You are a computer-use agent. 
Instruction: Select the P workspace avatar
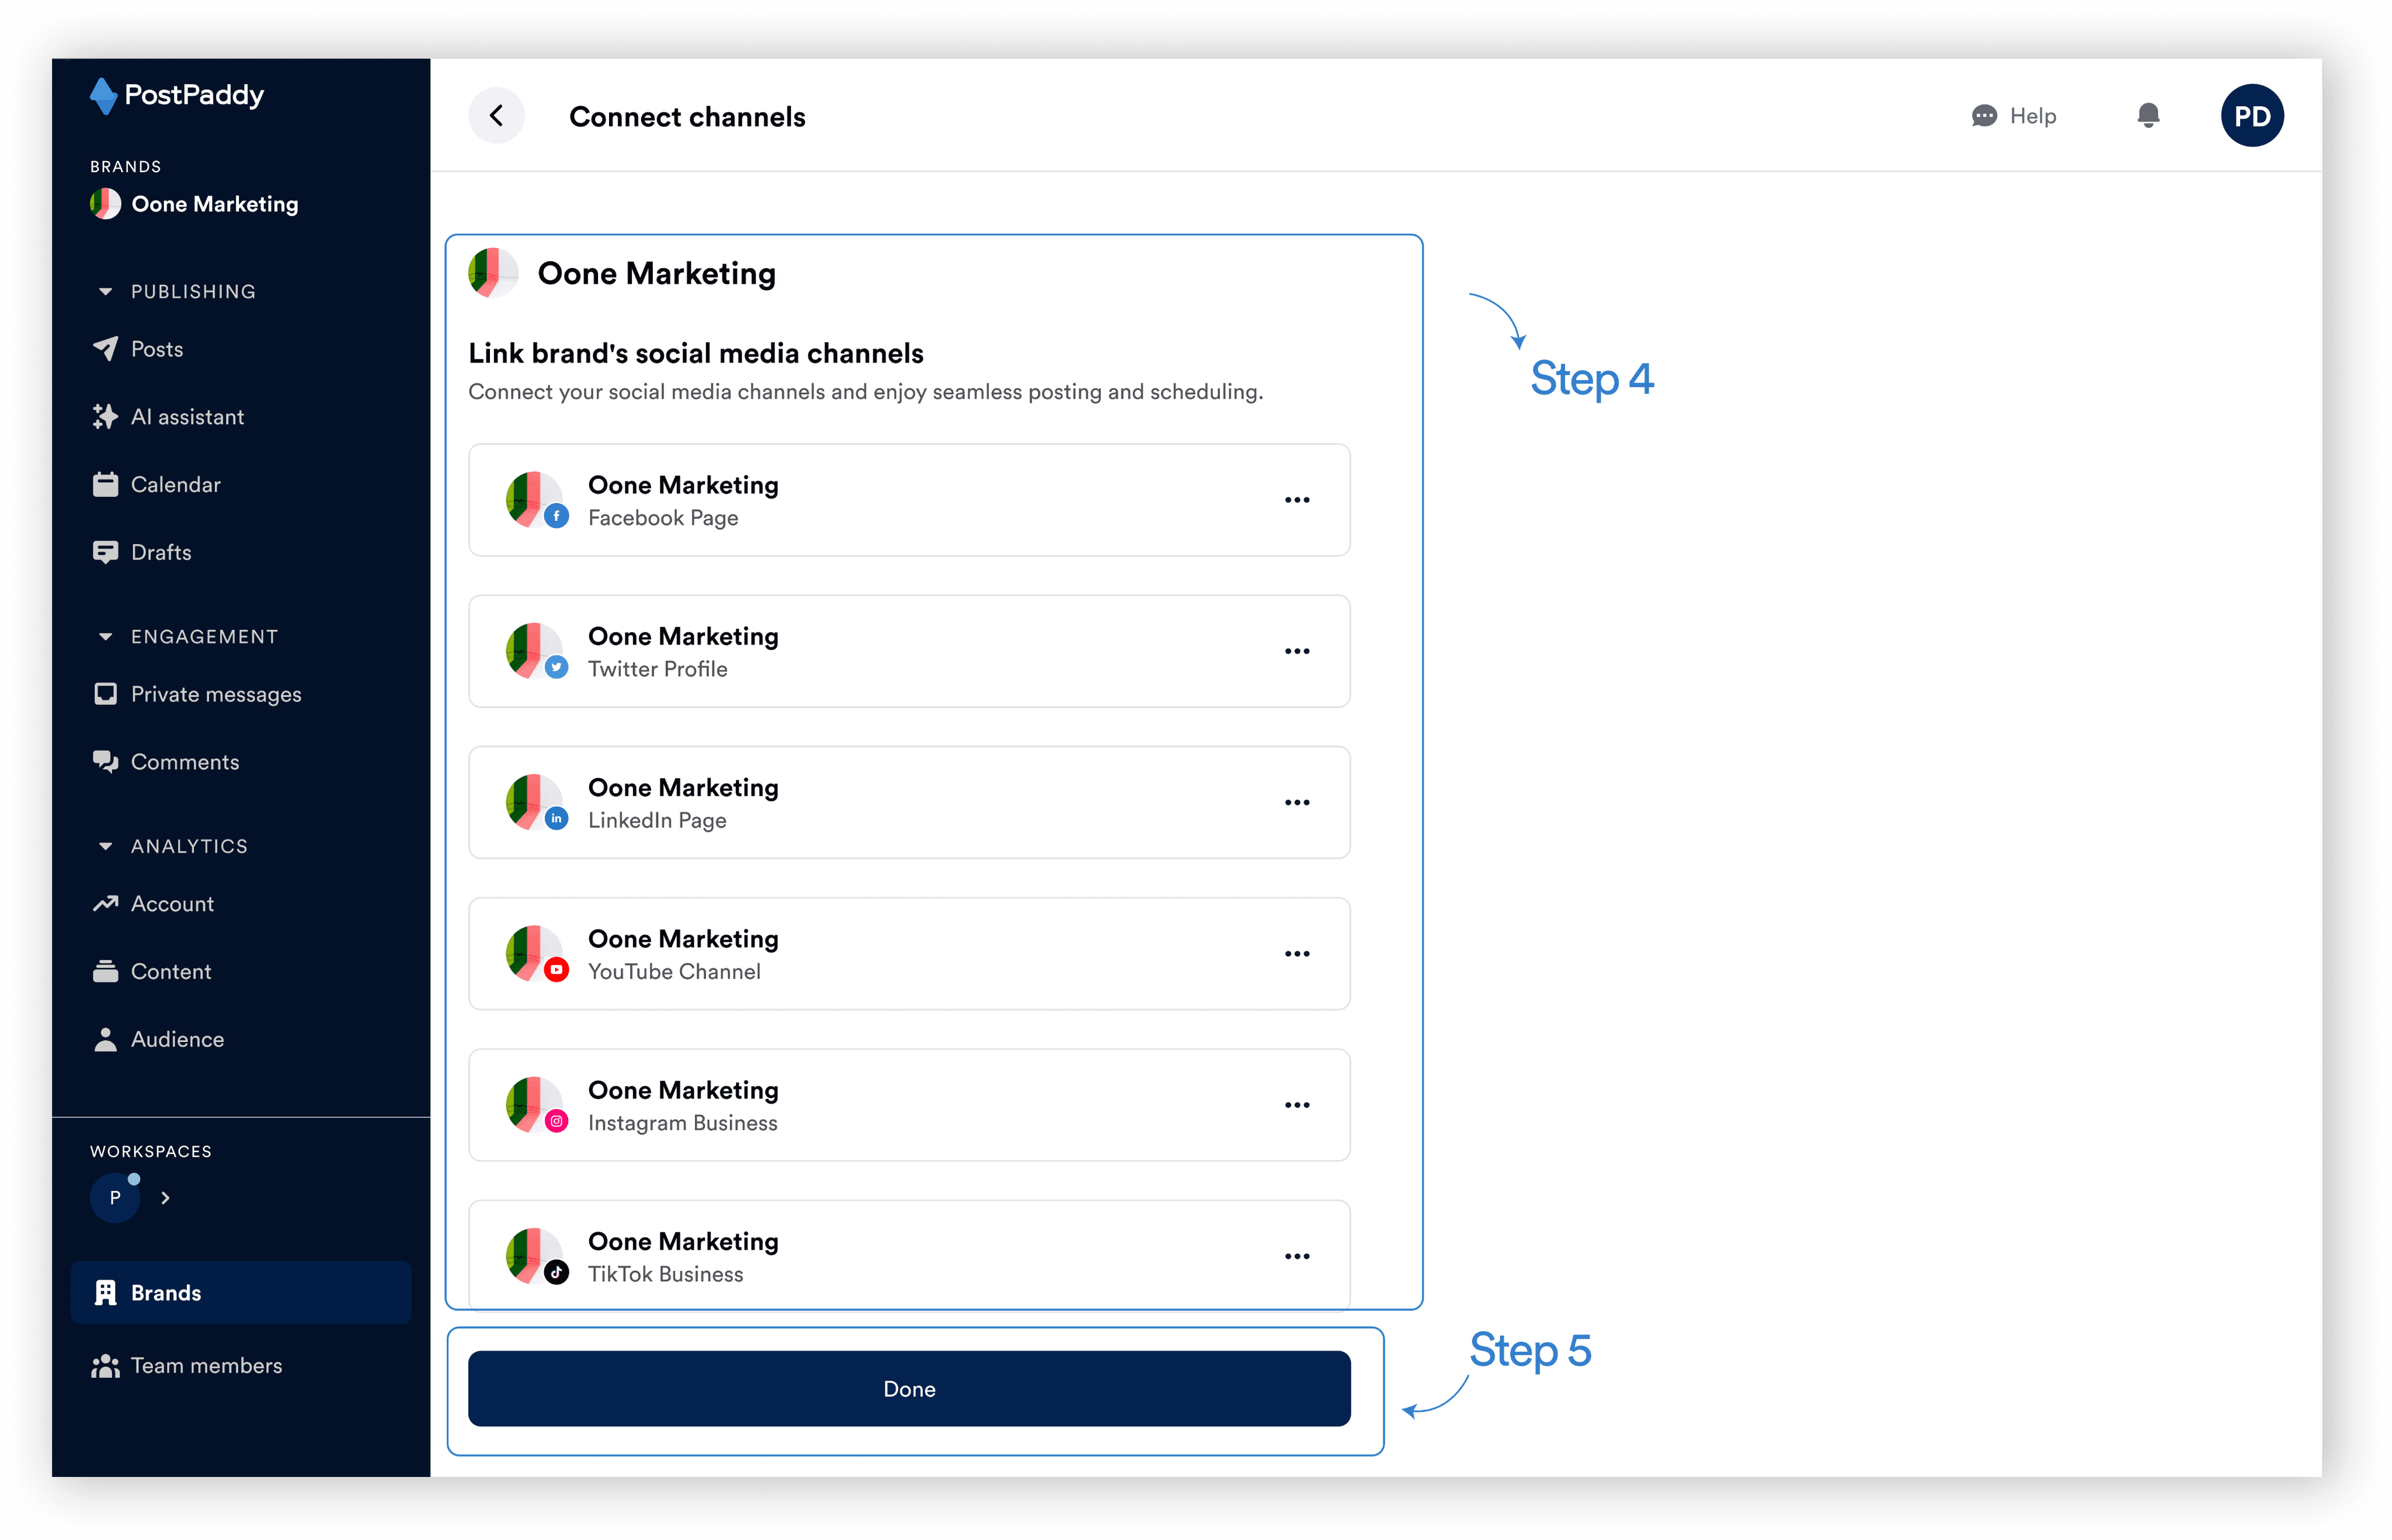[115, 1197]
